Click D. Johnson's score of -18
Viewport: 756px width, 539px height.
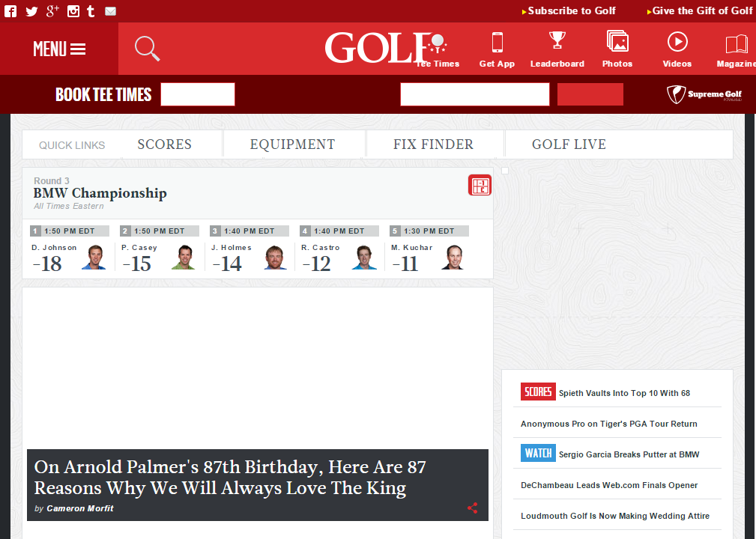(x=47, y=264)
